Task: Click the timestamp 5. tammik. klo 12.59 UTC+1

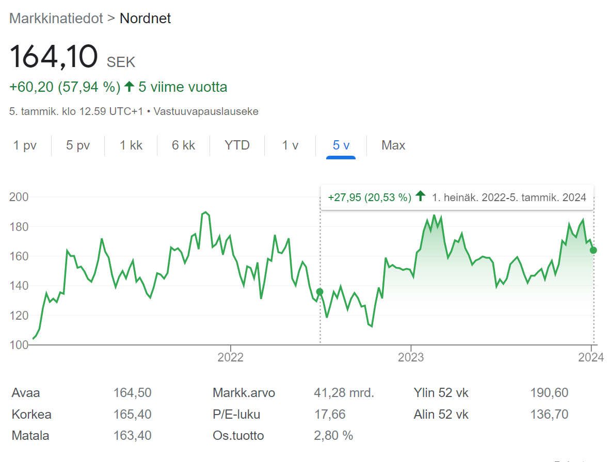Action: click(76, 111)
